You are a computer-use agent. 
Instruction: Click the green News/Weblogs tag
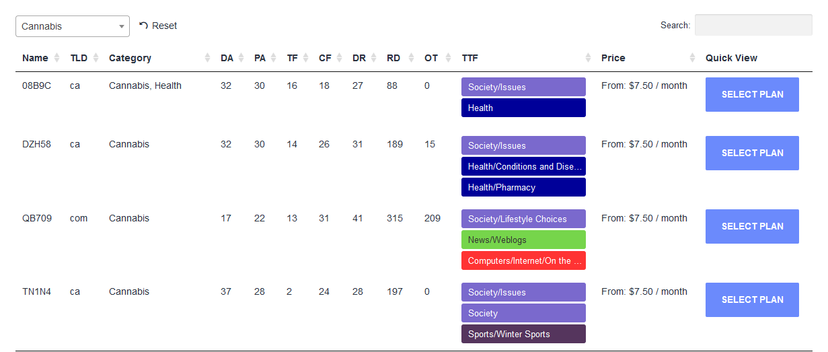[523, 240]
